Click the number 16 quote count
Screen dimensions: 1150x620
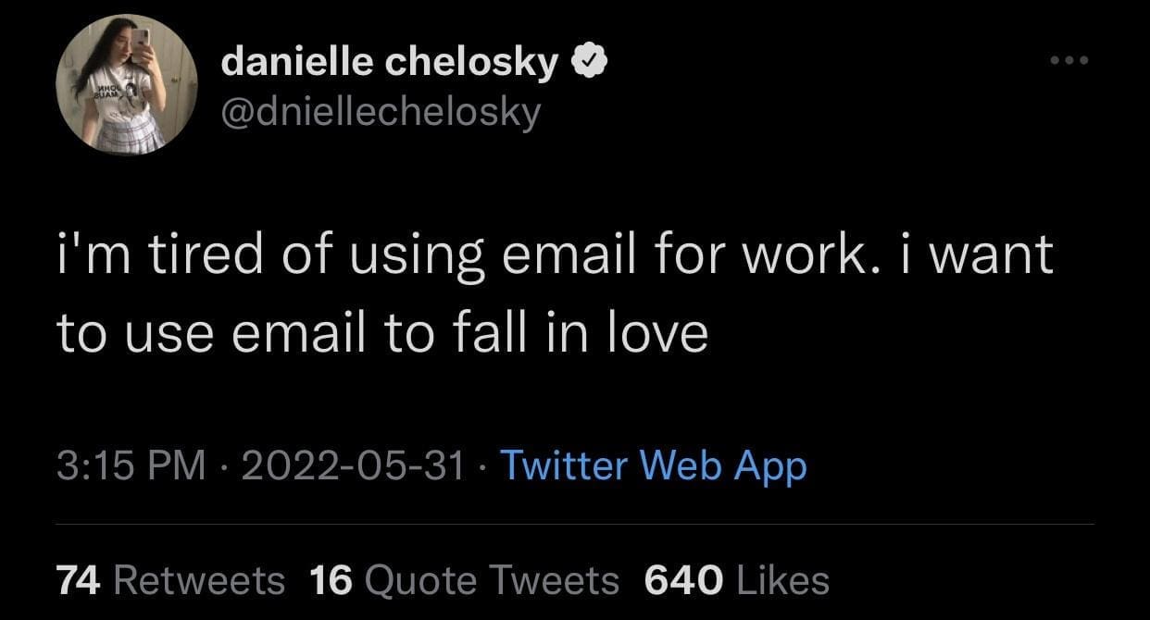tap(331, 580)
